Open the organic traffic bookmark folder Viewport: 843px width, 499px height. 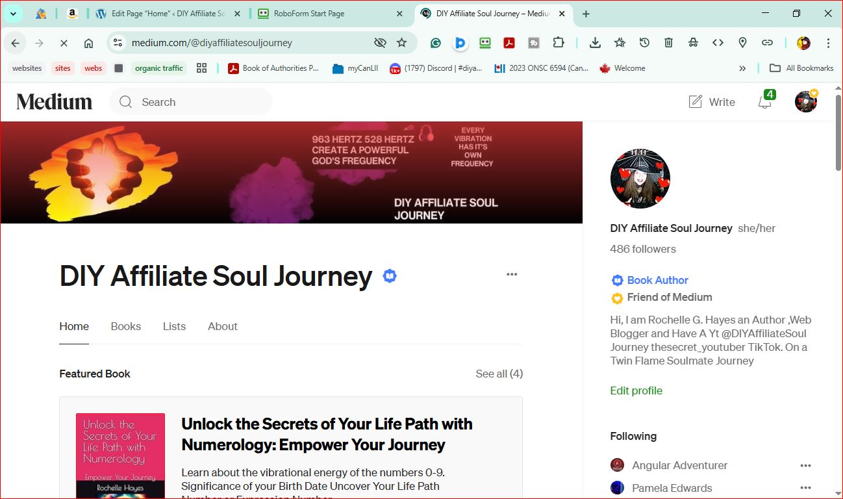(x=159, y=68)
